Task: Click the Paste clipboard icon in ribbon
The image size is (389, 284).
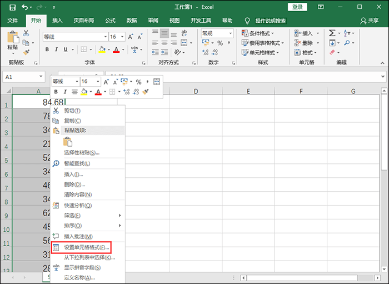Action: pyautogui.click(x=13, y=37)
